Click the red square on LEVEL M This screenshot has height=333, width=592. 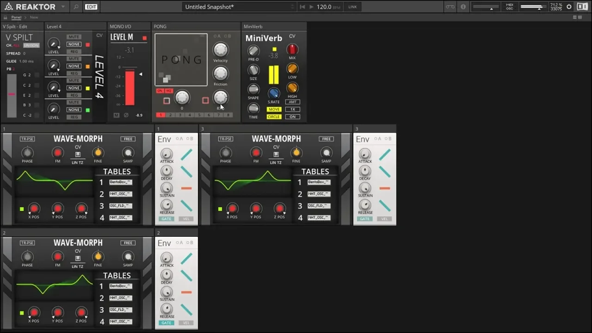click(x=144, y=38)
